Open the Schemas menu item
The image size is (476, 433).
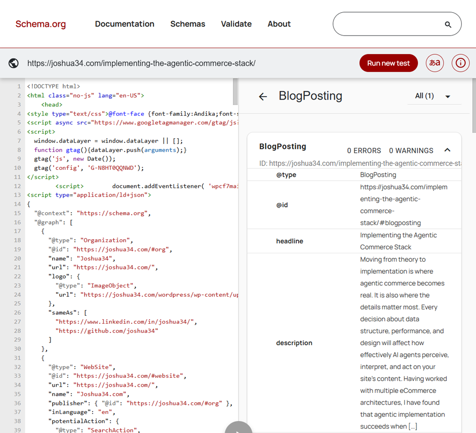[187, 24]
